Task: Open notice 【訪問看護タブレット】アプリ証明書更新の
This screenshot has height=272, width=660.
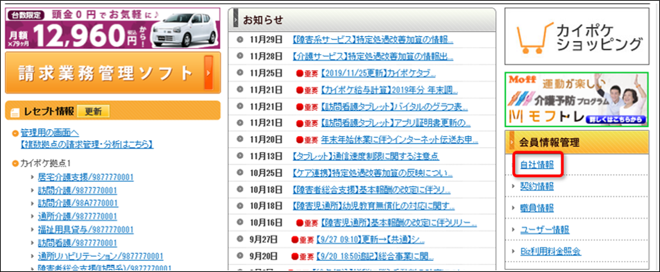Action: point(396,123)
